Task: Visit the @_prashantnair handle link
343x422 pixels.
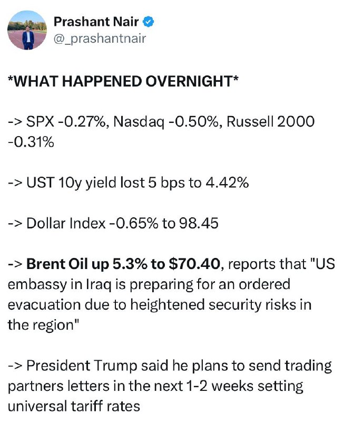Action: [100, 39]
